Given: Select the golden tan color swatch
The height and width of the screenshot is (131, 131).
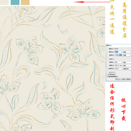Looking at the screenshot, I should click(x=25, y=3).
